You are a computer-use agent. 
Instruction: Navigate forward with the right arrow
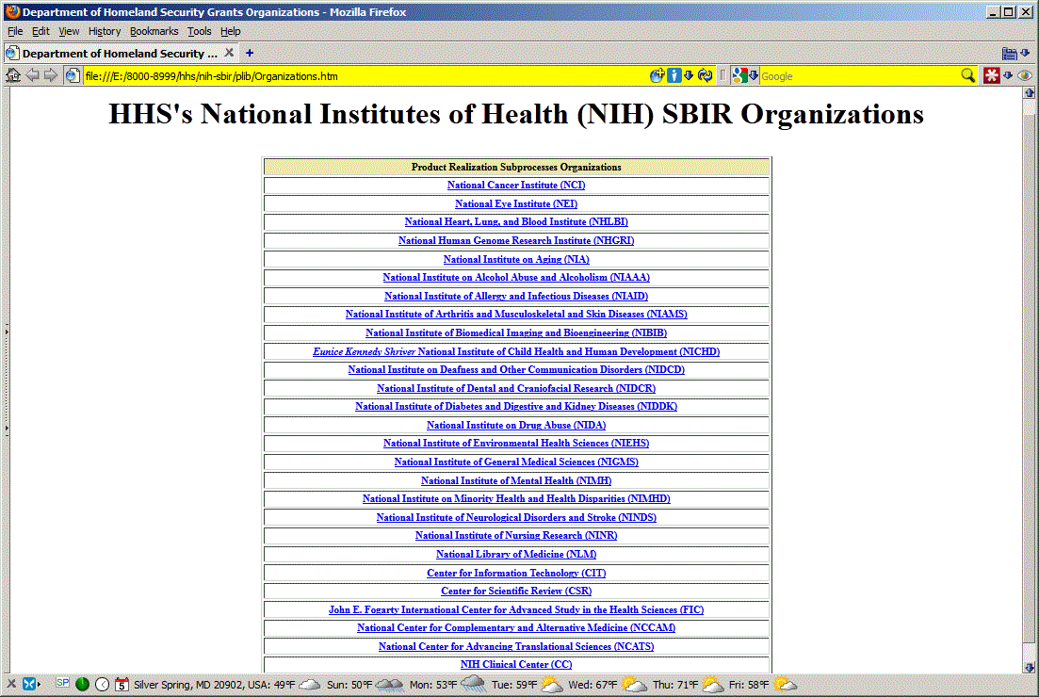[x=50, y=75]
